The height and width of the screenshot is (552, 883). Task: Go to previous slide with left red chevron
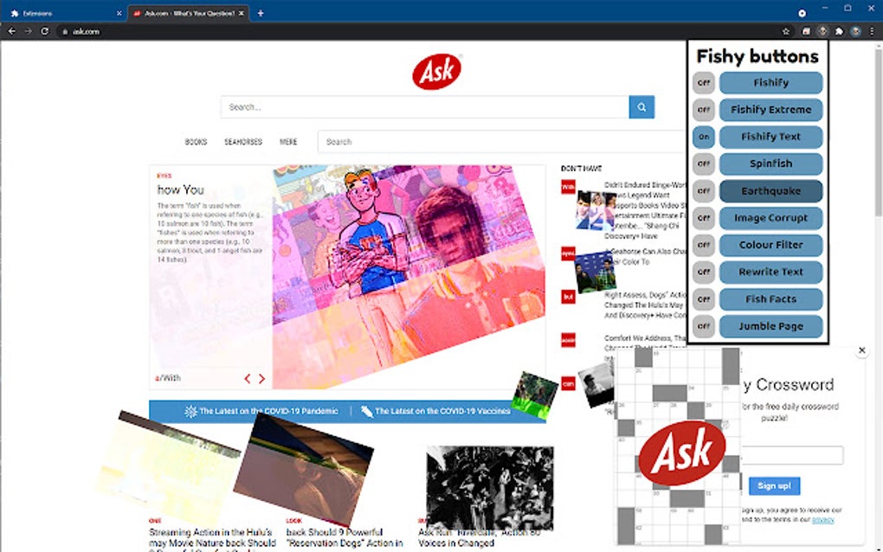click(247, 379)
